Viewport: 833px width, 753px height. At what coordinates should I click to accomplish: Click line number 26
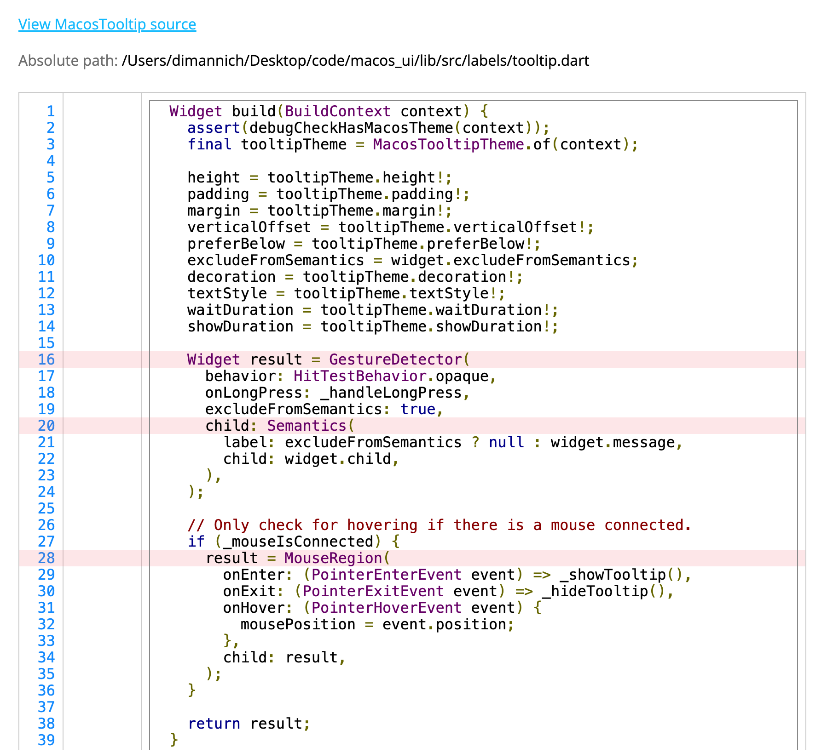point(46,525)
